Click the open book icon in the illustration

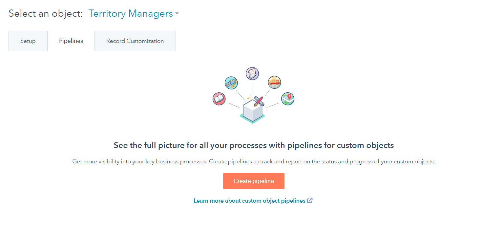[219, 99]
